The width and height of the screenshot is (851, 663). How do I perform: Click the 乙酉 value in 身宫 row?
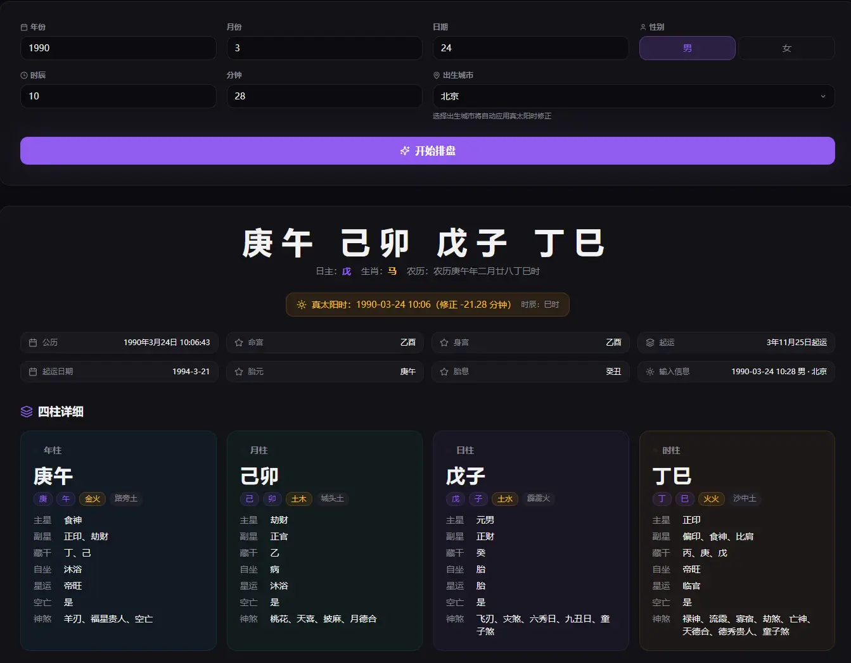pyautogui.click(x=613, y=343)
